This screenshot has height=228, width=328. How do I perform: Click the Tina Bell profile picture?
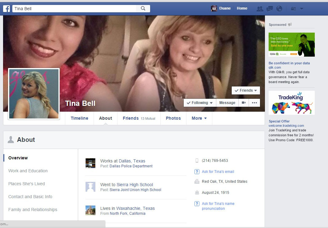(34, 94)
